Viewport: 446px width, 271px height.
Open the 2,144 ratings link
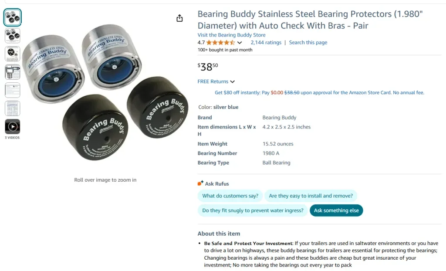pos(266,43)
